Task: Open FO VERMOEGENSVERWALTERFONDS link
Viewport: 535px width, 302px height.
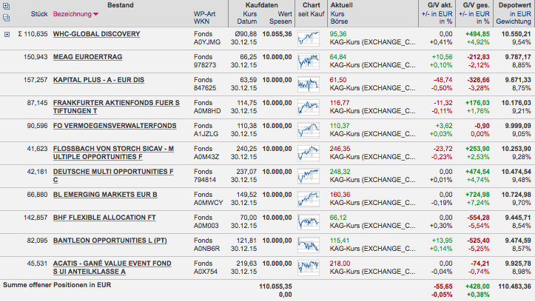Action: tap(115, 126)
